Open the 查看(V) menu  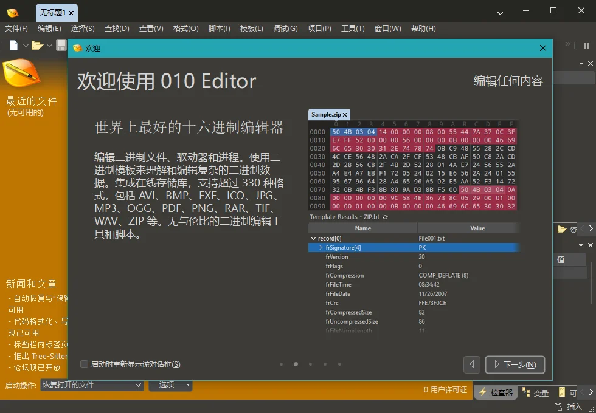coord(151,29)
